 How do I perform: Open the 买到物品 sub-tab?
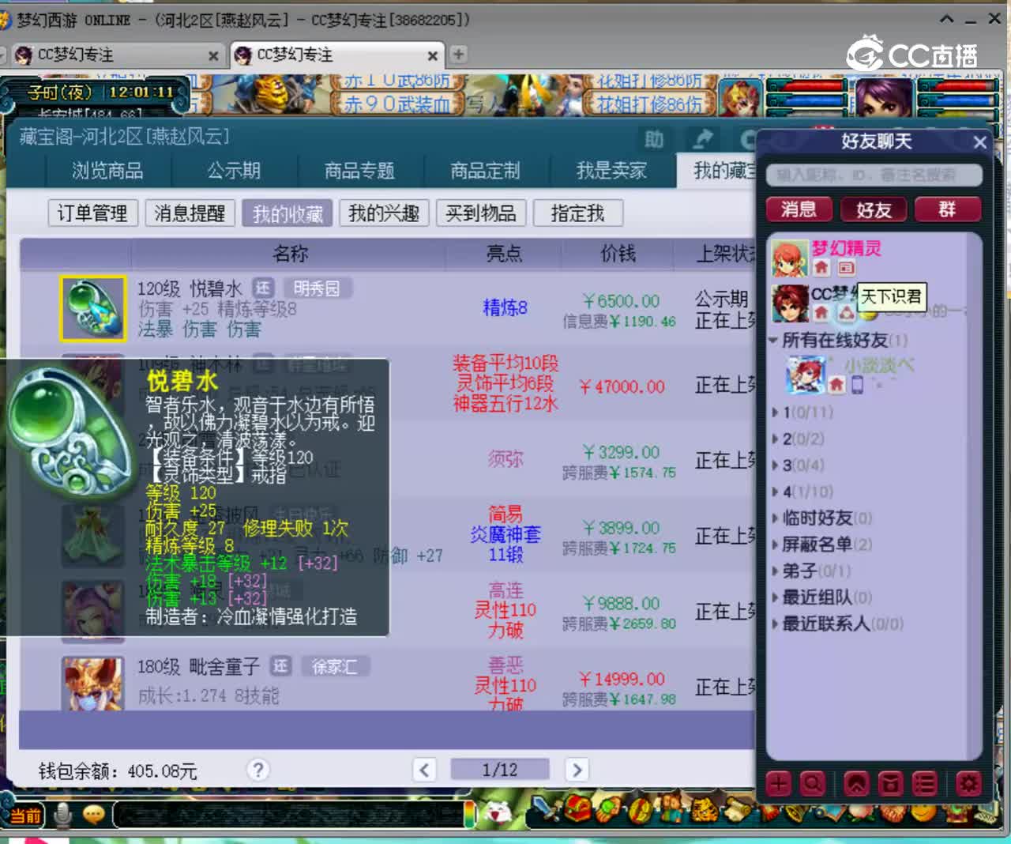[x=481, y=213]
